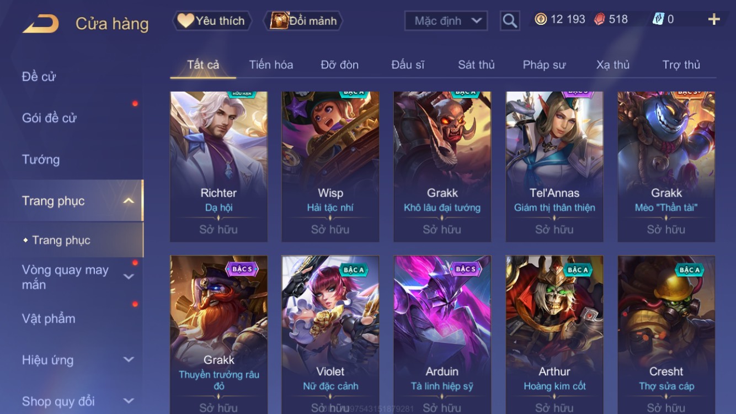This screenshot has width=736, height=414.
Task: Expand Vòng quay may mắn section
Action: click(128, 277)
